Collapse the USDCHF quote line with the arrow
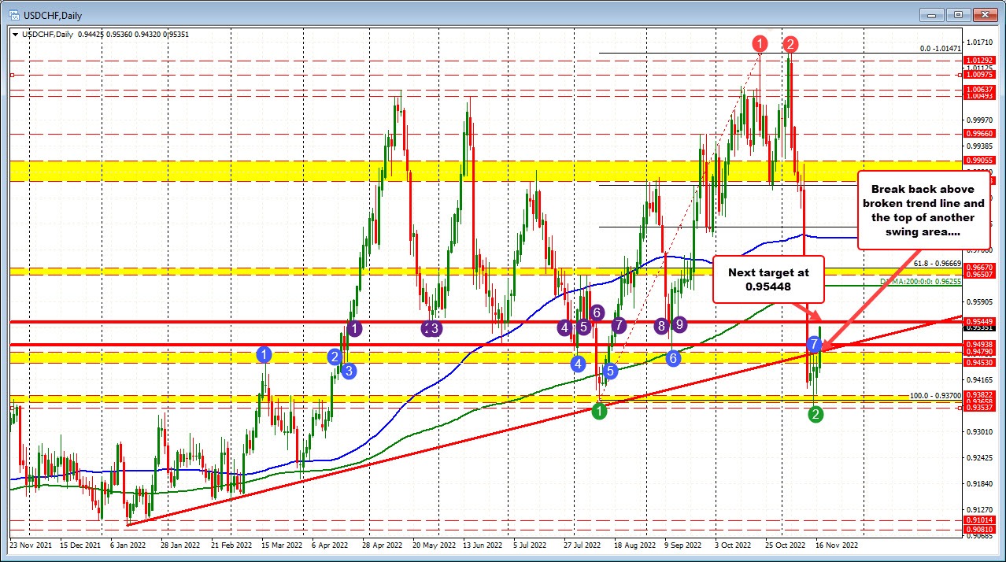The height and width of the screenshot is (562, 1006). point(15,35)
